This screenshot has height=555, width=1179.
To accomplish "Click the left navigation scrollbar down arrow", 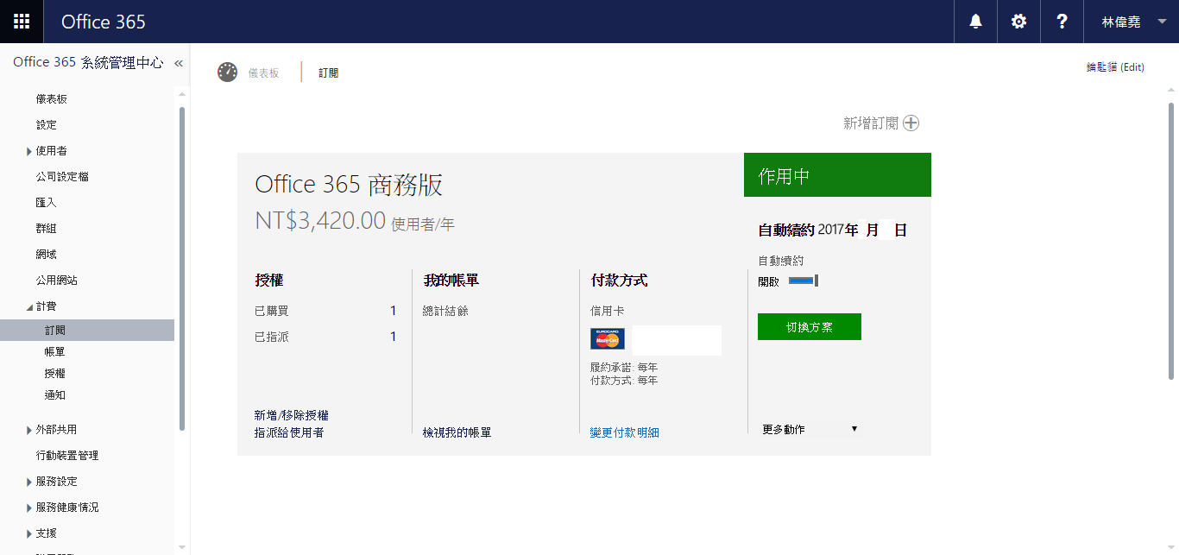I will 181,546.
